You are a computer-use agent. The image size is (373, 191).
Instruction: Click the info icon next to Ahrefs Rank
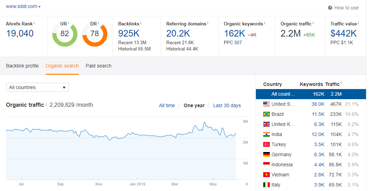click(x=34, y=23)
